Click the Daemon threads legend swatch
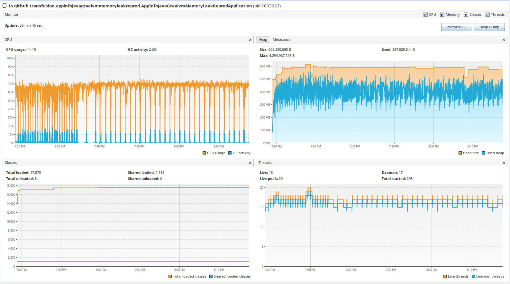This screenshot has height=284, width=510. (x=473, y=276)
